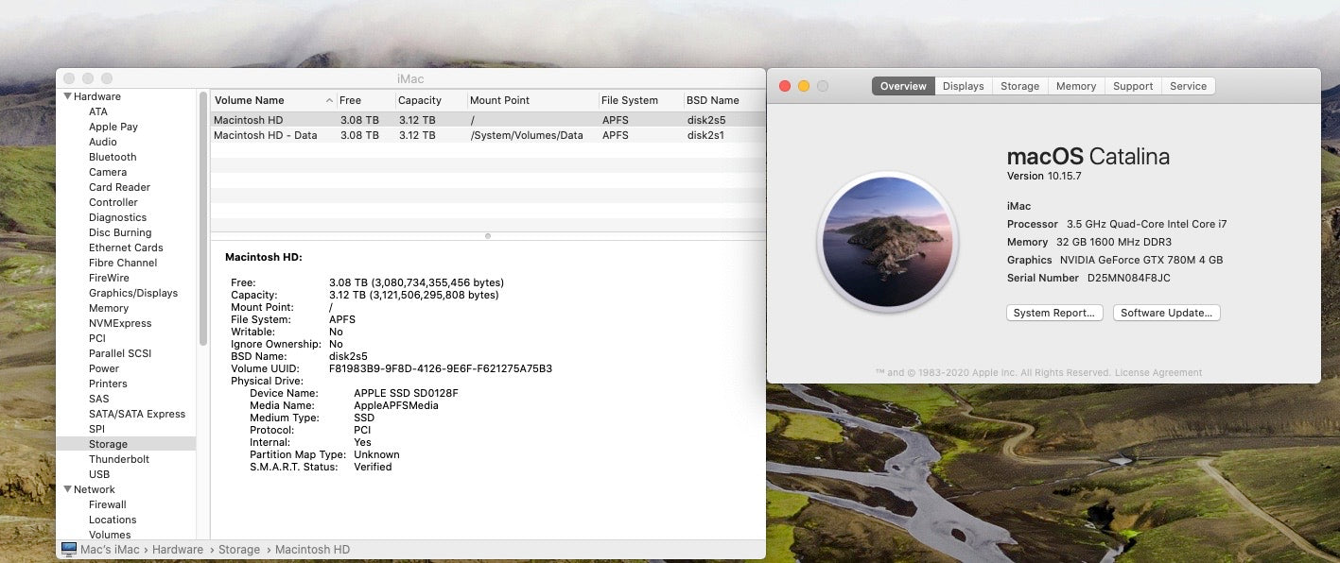Screen dimensions: 1340x563
Task: Click the iMac icon in the breadcrumb bar
Action: tap(67, 549)
